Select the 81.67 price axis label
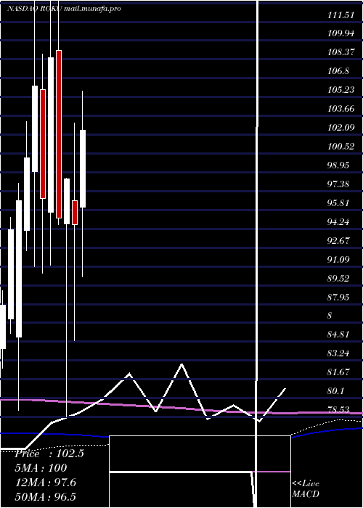Screen dimensions: 363x508 pyautogui.click(x=338, y=372)
